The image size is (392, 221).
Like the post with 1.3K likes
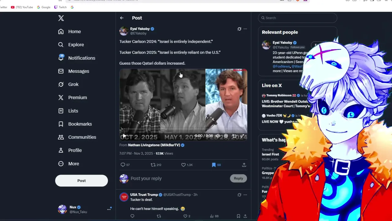click(187, 165)
